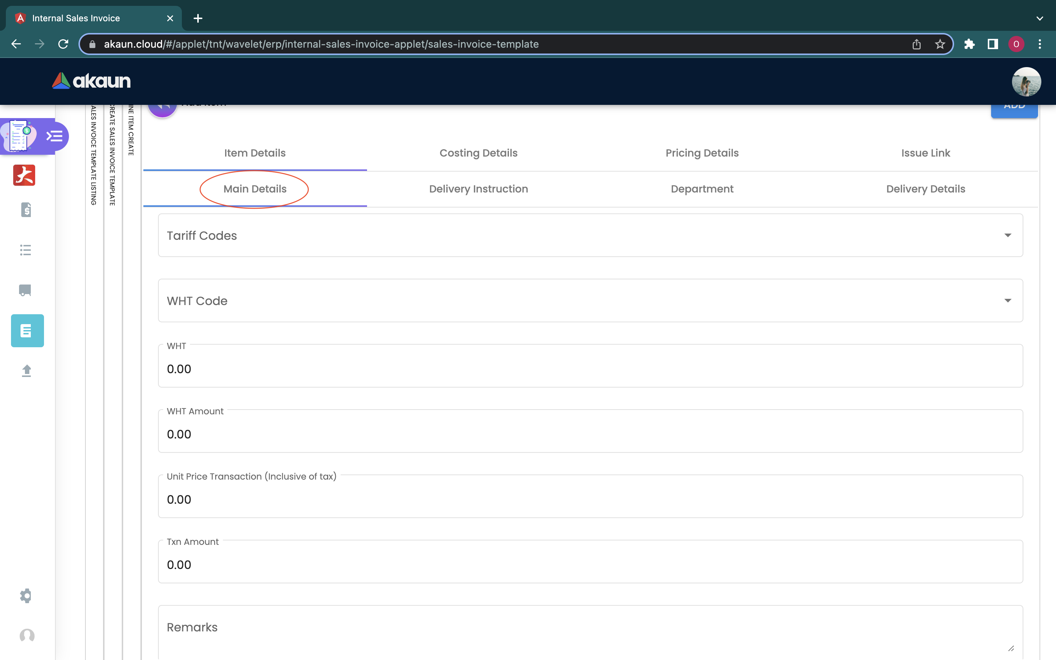This screenshot has width=1056, height=660.
Task: Expand the WHT Code dropdown
Action: click(590, 301)
